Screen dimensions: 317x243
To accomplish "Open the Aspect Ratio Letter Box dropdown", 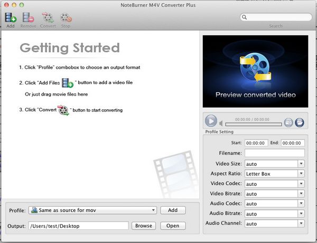I will [275, 173].
